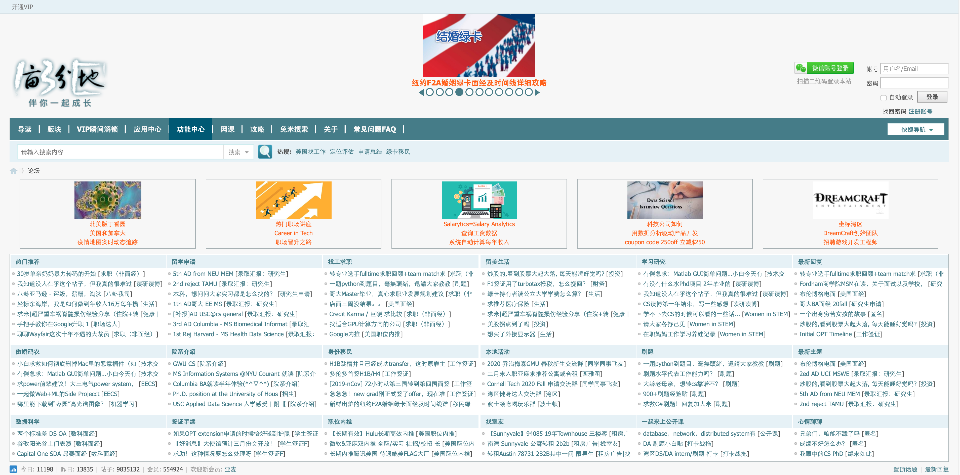Click the carousel next right arrow
The height and width of the screenshot is (475, 960).
click(537, 92)
